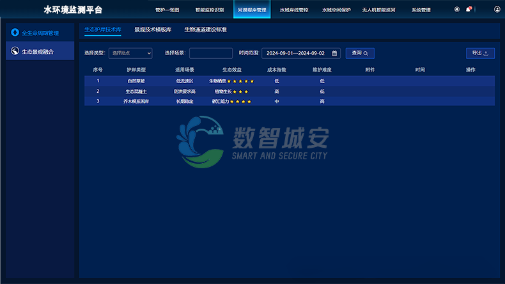Click the 生态景观融合 sidebar item
This screenshot has width=505, height=284.
click(40, 51)
